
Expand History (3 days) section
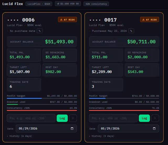[x=102, y=136]
